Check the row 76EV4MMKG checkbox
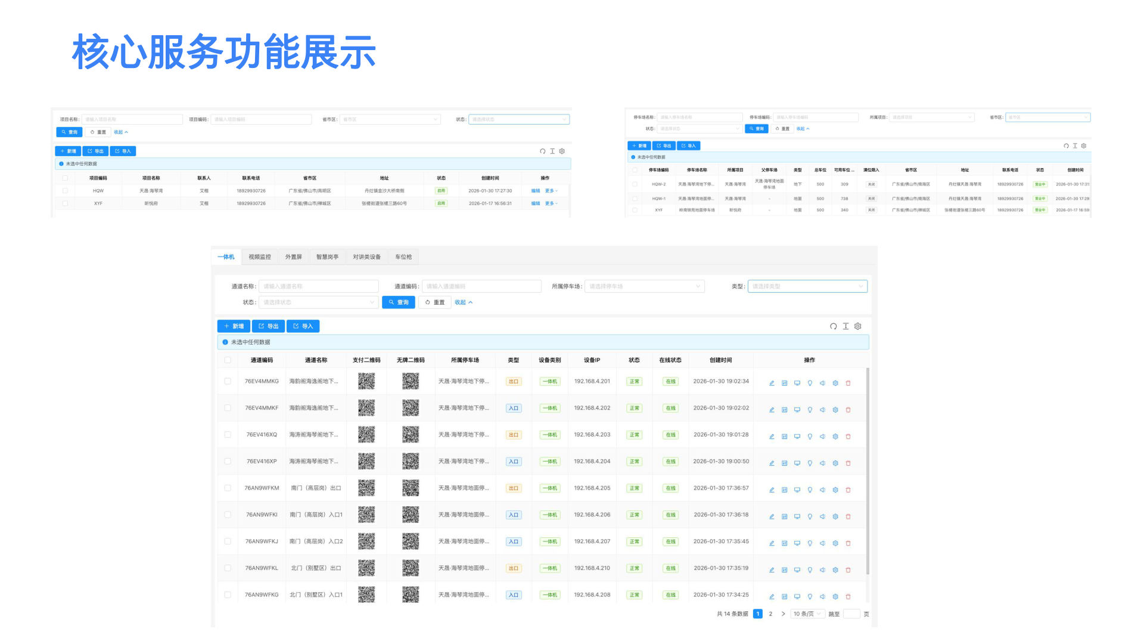 coord(228,381)
